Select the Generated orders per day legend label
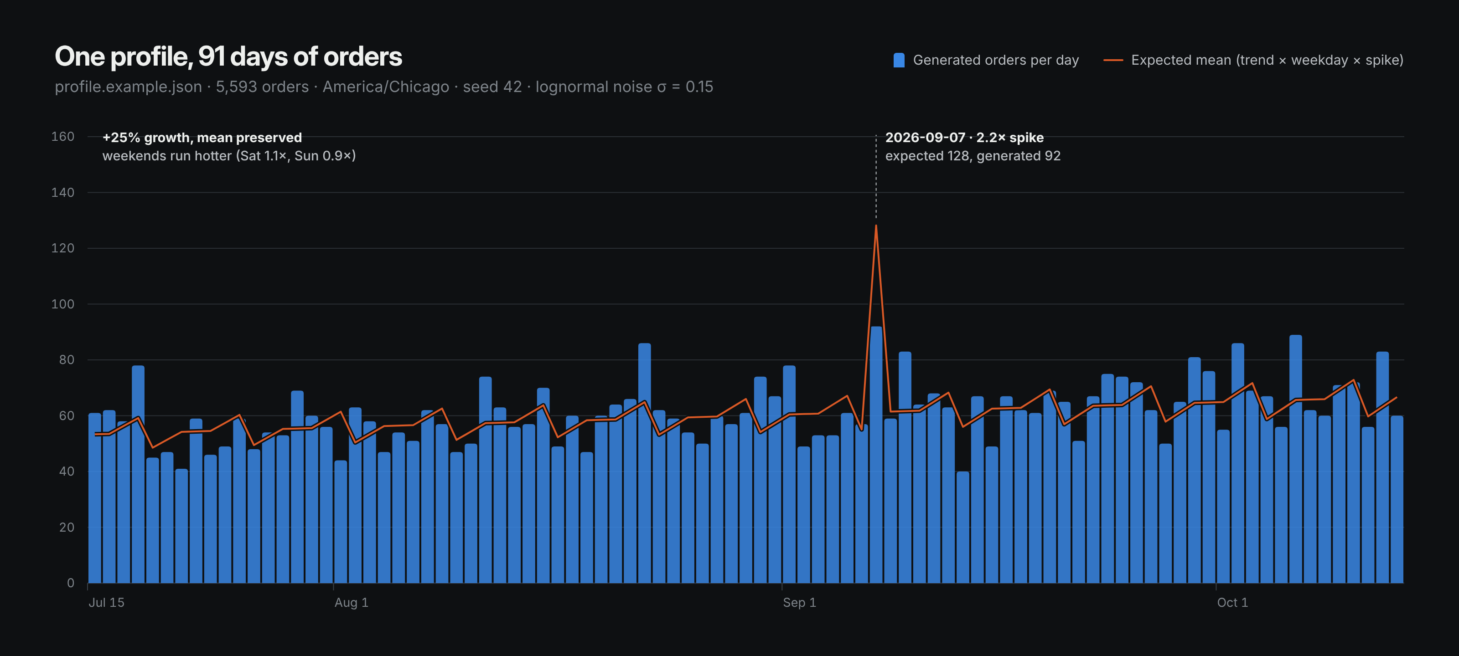This screenshot has height=656, width=1459. (x=996, y=60)
